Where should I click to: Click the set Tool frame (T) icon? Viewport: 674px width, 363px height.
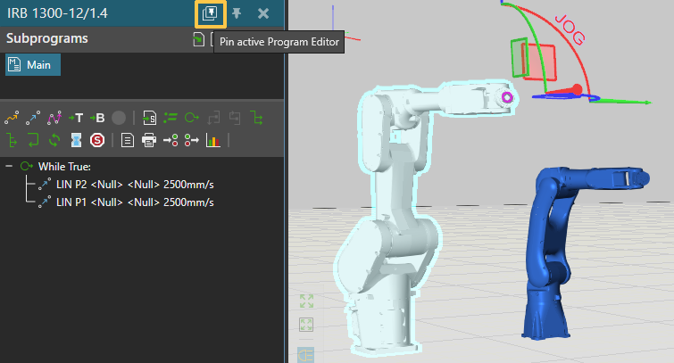pos(76,118)
